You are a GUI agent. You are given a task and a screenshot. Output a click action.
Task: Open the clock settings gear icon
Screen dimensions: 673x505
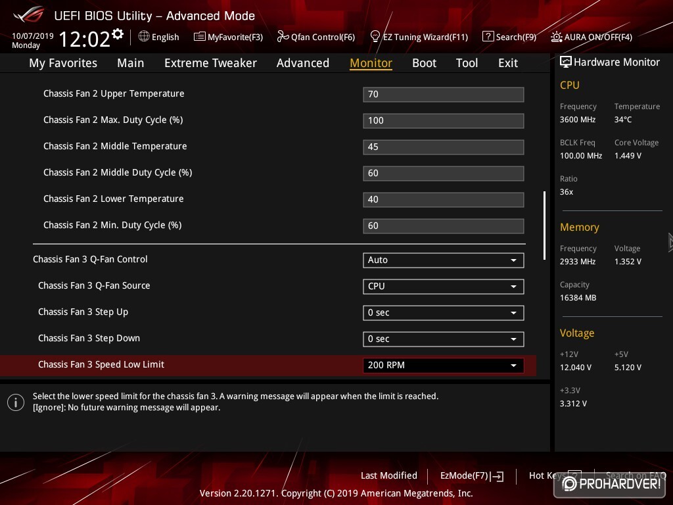coord(118,34)
